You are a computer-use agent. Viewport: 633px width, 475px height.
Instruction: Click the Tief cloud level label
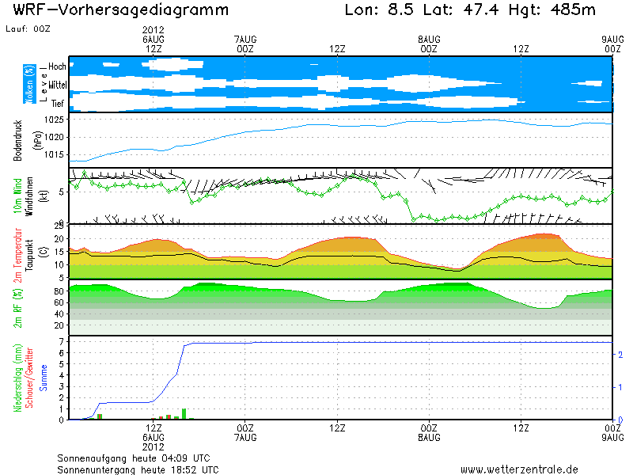pyautogui.click(x=58, y=103)
